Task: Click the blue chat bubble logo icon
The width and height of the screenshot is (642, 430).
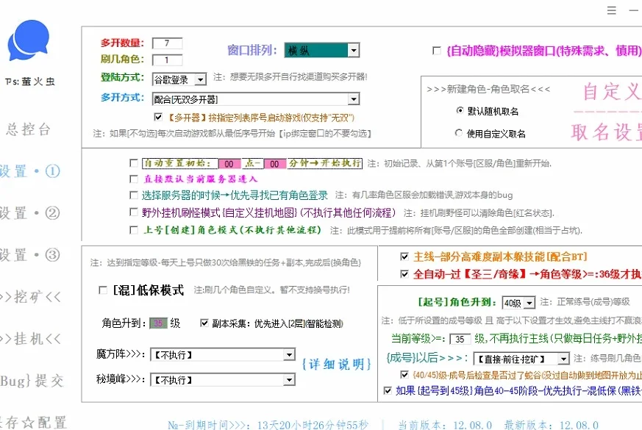Action: [x=28, y=40]
